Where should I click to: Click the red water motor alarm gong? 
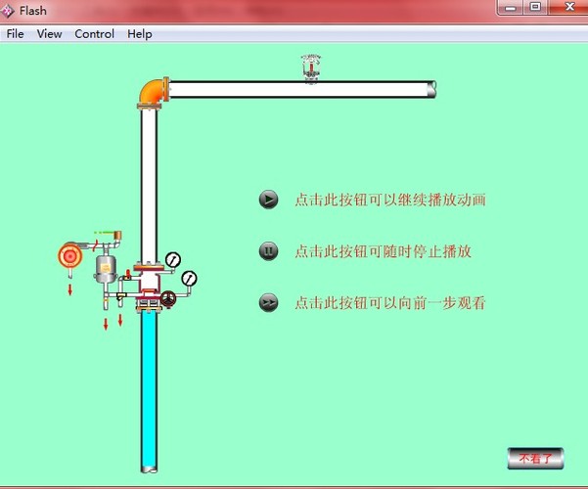point(69,256)
